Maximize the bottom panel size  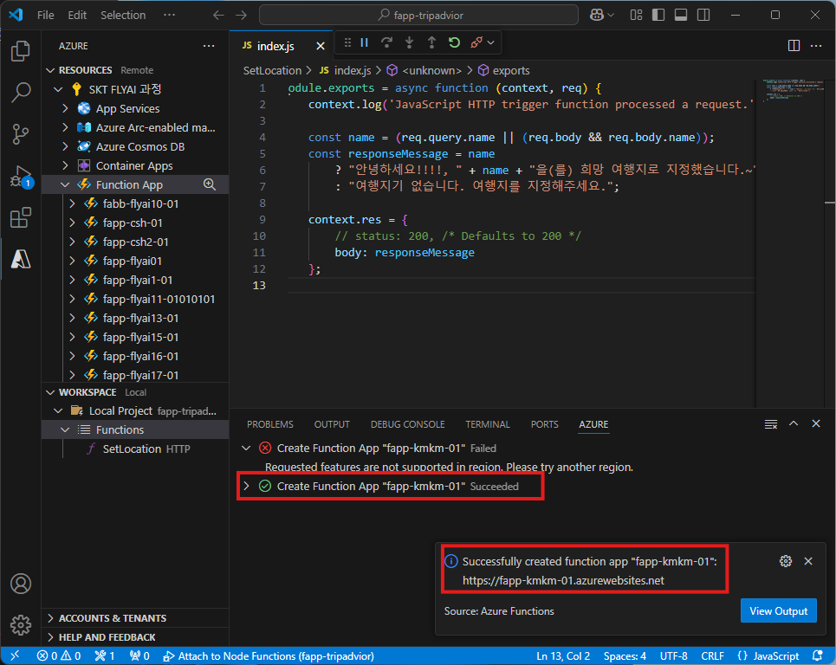(794, 423)
